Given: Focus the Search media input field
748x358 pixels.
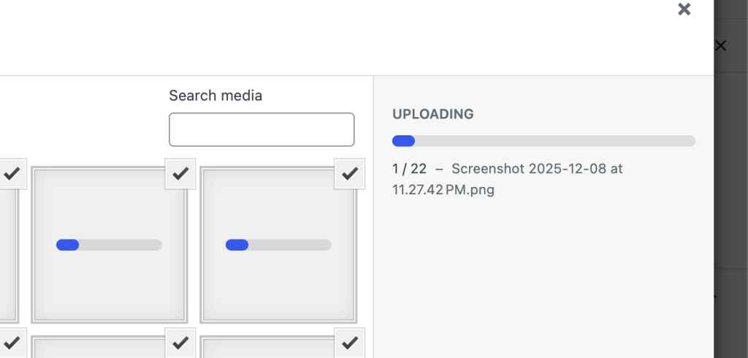Looking at the screenshot, I should 262,129.
